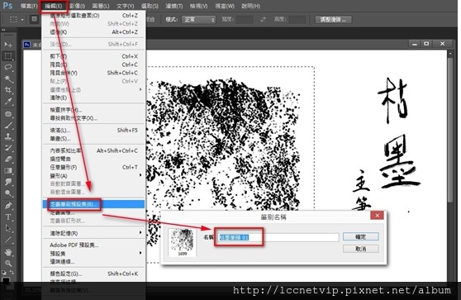
Task: Choose 填滿(L) from the Edit menu
Action: [x=94, y=131]
